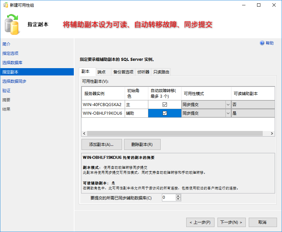Click the 可读辅助副本 column header

pyautogui.click(x=253, y=93)
